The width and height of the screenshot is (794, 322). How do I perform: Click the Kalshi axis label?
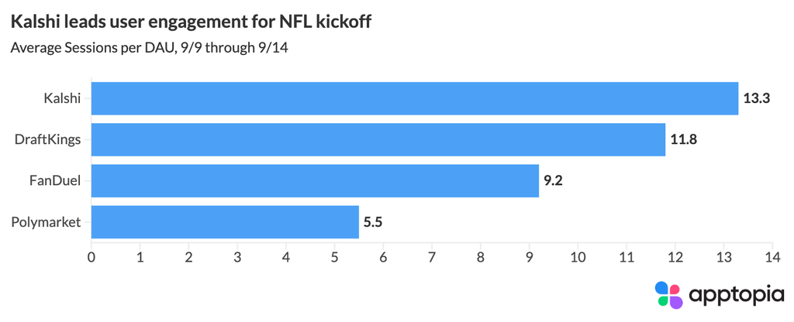pos(62,98)
